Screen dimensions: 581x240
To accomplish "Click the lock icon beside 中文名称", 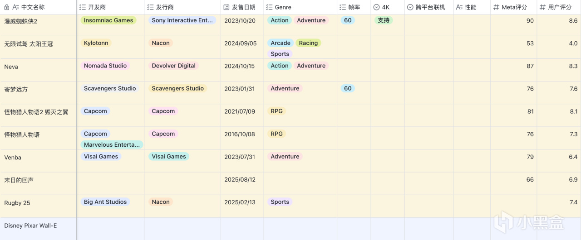I will (x=7, y=7).
